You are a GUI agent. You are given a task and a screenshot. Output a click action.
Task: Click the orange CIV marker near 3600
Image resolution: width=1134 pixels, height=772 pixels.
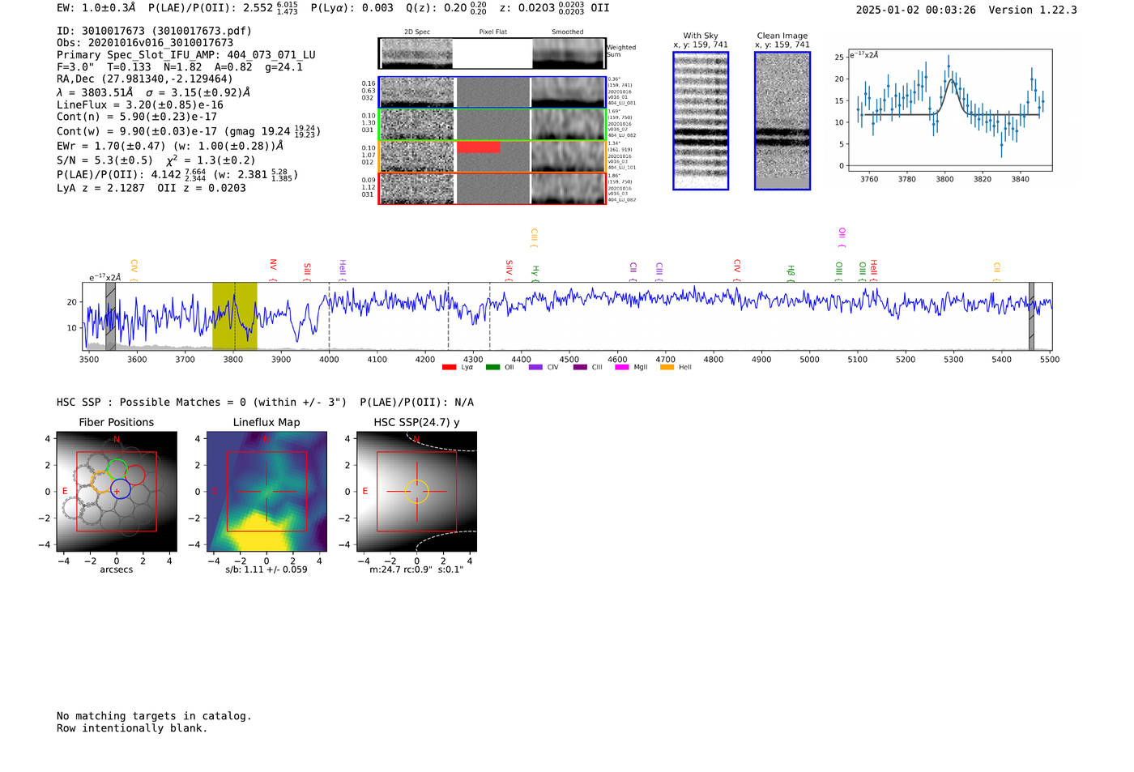tap(134, 271)
